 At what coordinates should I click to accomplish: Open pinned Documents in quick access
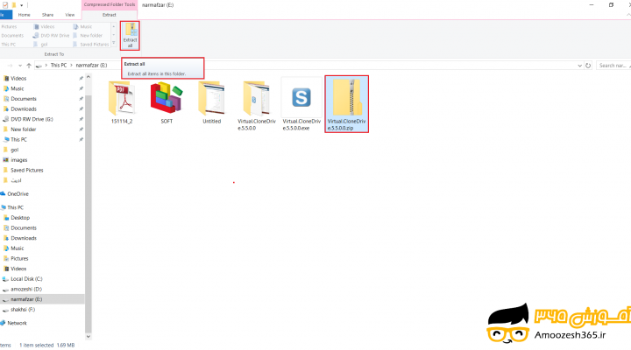coord(24,99)
